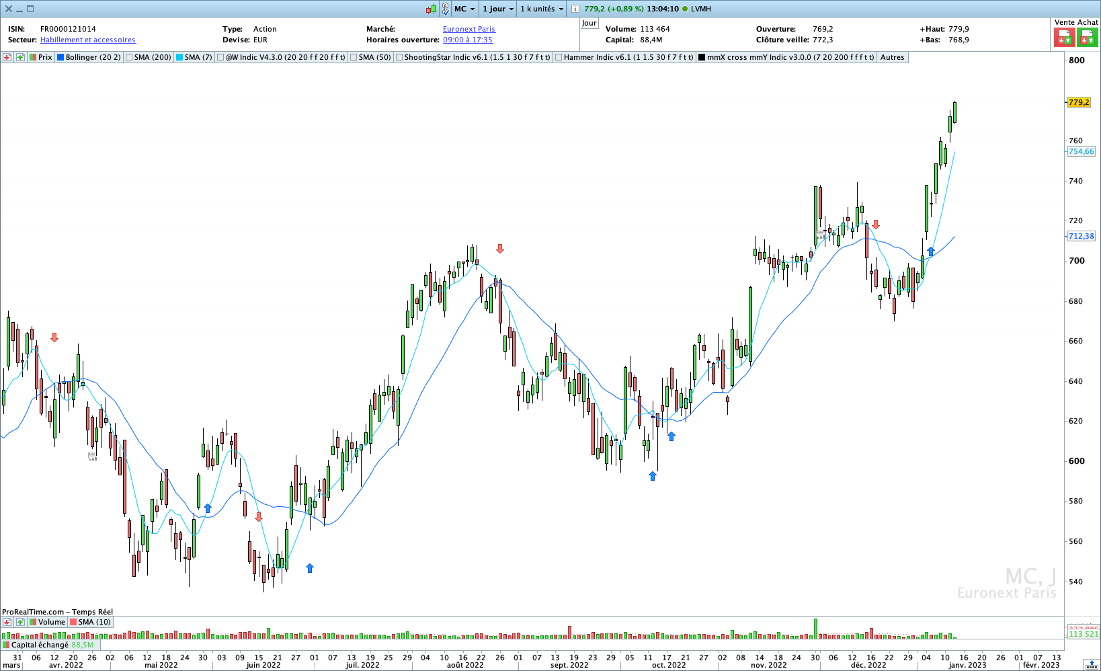Viewport: 1101px width, 671px height.
Task: Click the blue buy signal arrow in January 2023
Action: [x=931, y=251]
